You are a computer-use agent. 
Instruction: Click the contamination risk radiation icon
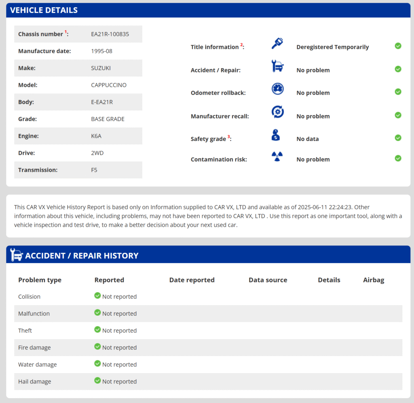(277, 156)
